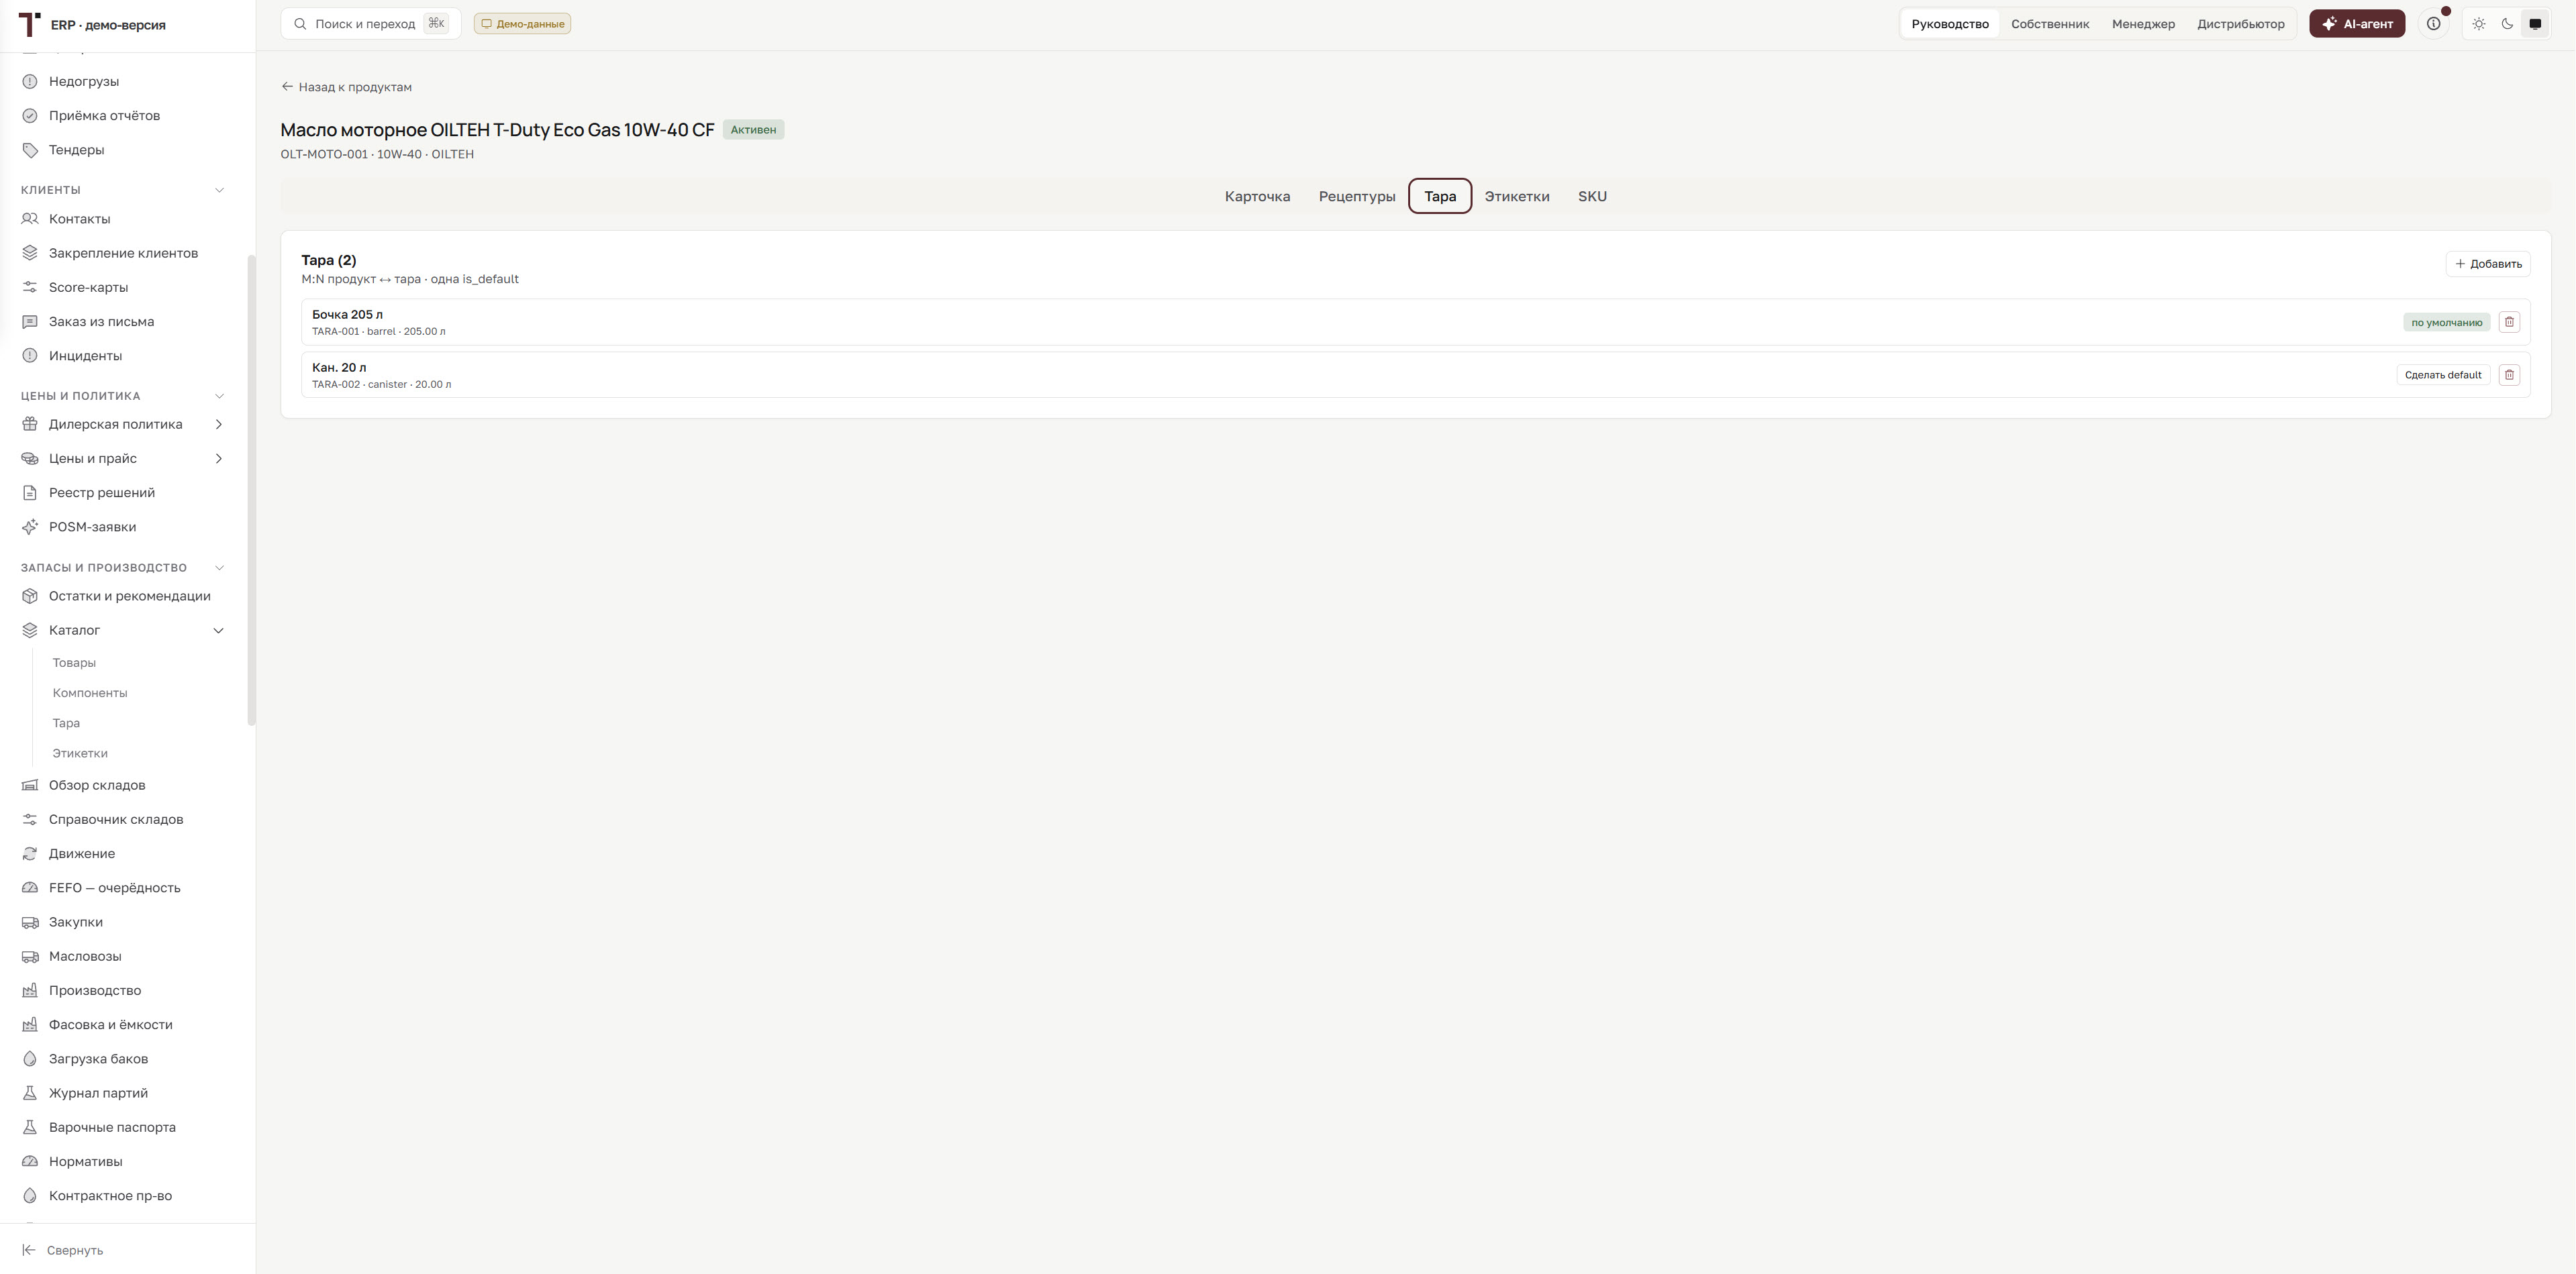
Task: Collapse the Каталог submenu
Action: pos(219,631)
